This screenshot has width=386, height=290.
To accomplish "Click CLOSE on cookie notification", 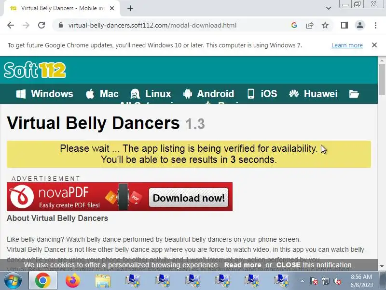I will [x=288, y=265].
